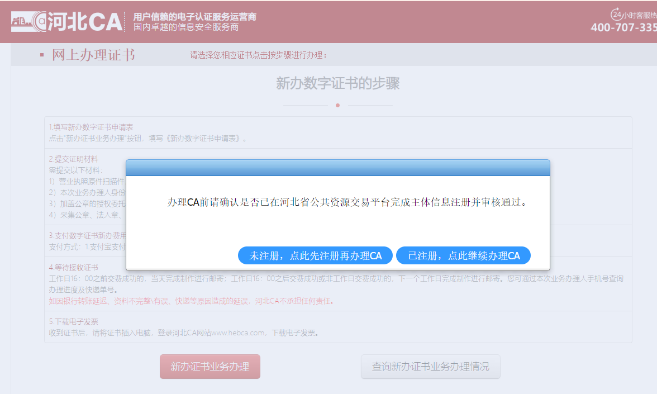The width and height of the screenshot is (657, 394).
Task: Click the 用户信赖的电子认证服务运营商 tagline
Action: (194, 17)
